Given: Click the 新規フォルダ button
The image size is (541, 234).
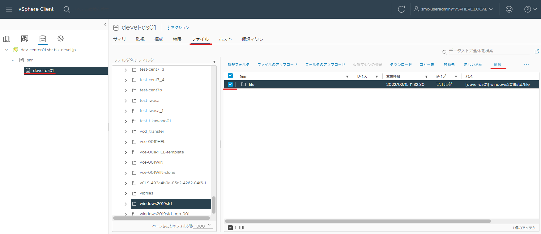Looking at the screenshot, I should [238, 65].
